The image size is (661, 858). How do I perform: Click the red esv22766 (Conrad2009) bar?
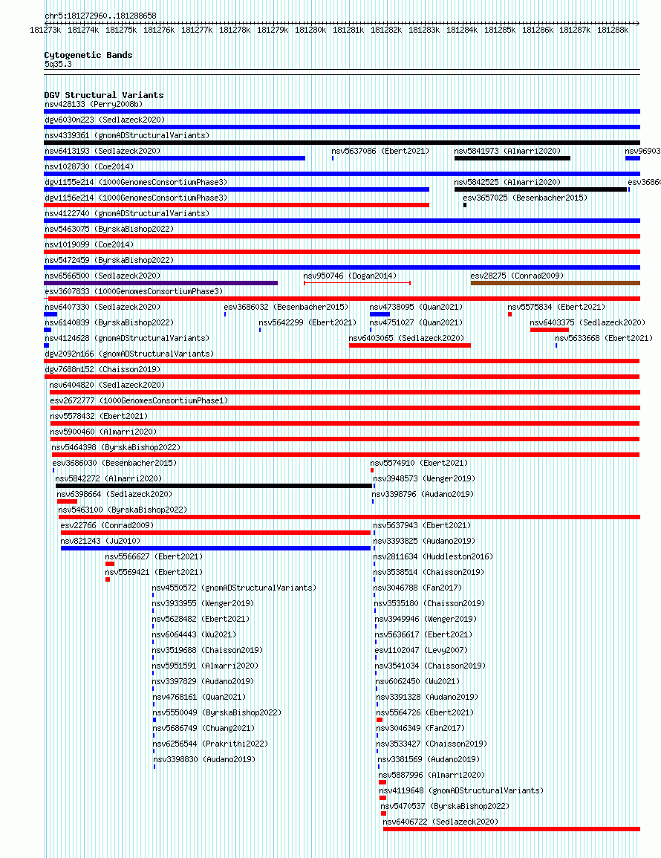click(215, 533)
